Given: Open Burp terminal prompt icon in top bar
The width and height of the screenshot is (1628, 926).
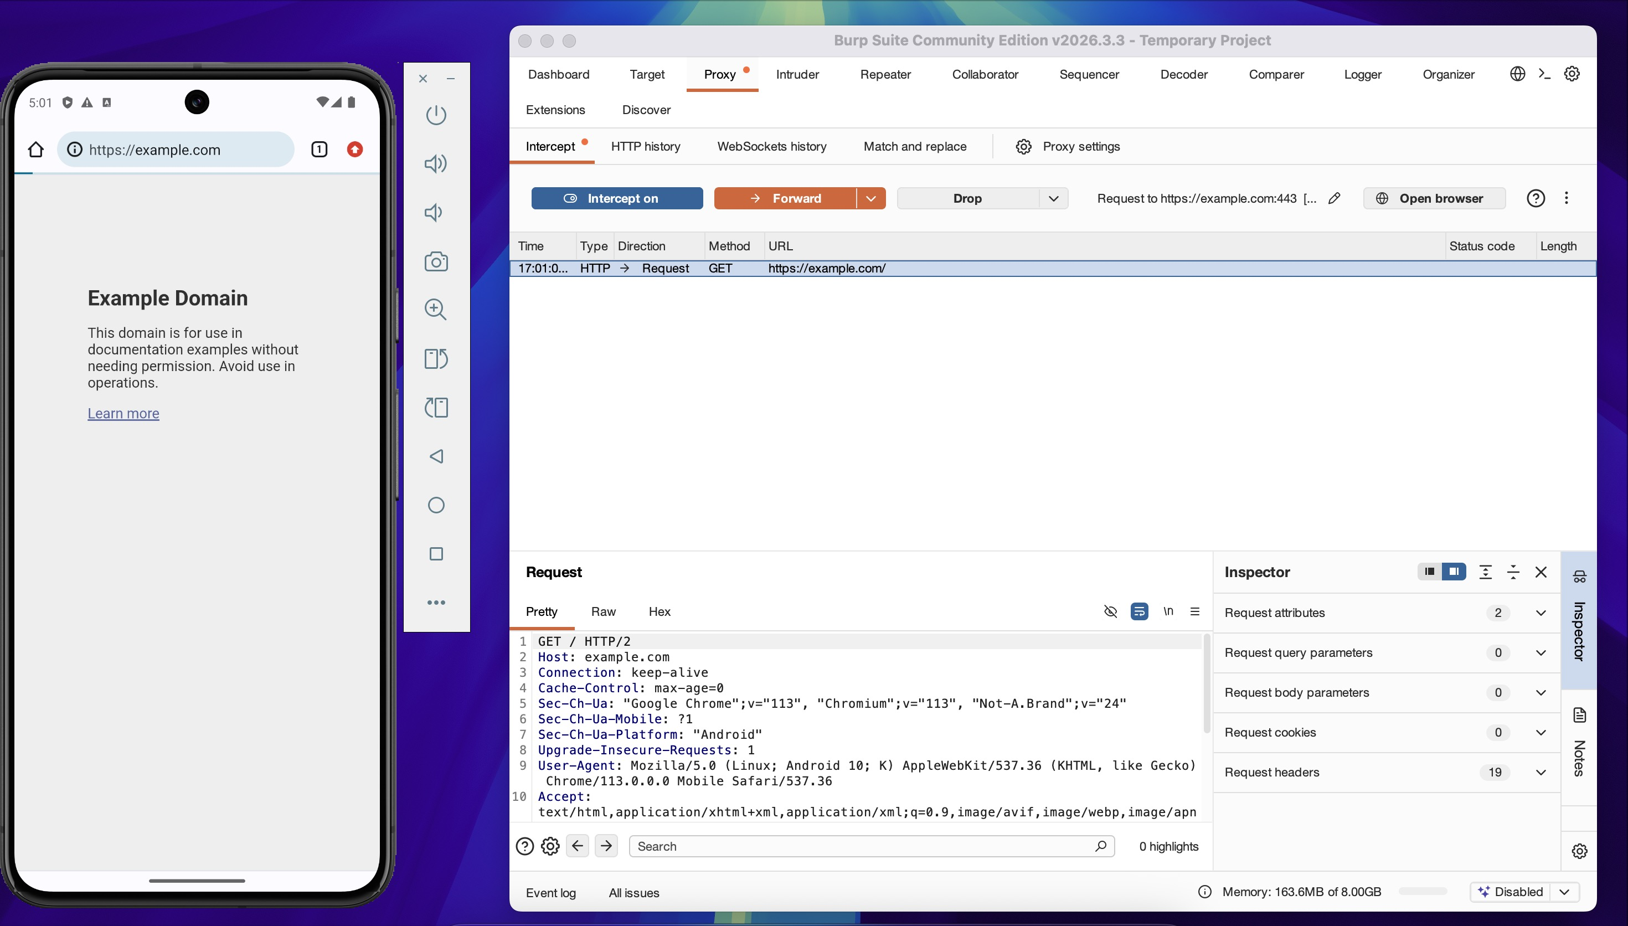Looking at the screenshot, I should point(1545,74).
